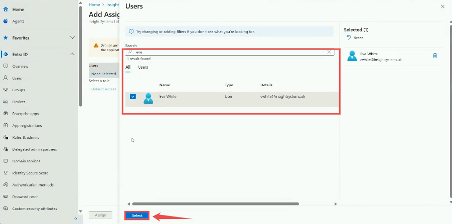The height and width of the screenshot is (224, 452).
Task: Select the All tab
Action: [x=128, y=67]
